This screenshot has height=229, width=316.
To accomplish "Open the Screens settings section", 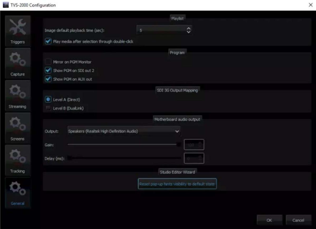I will pos(18,128).
